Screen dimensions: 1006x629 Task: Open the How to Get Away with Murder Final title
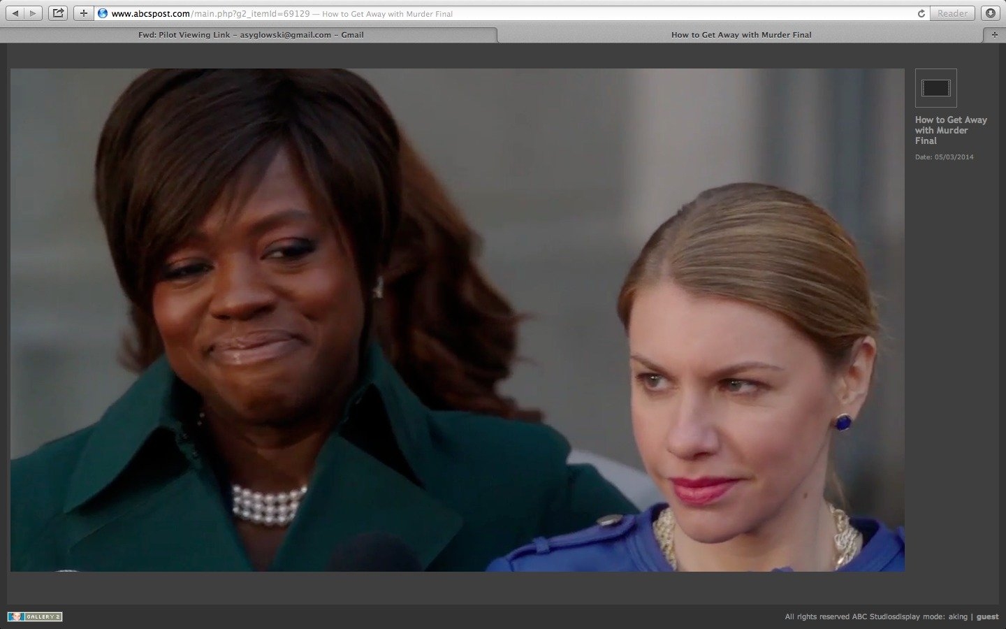(951, 130)
